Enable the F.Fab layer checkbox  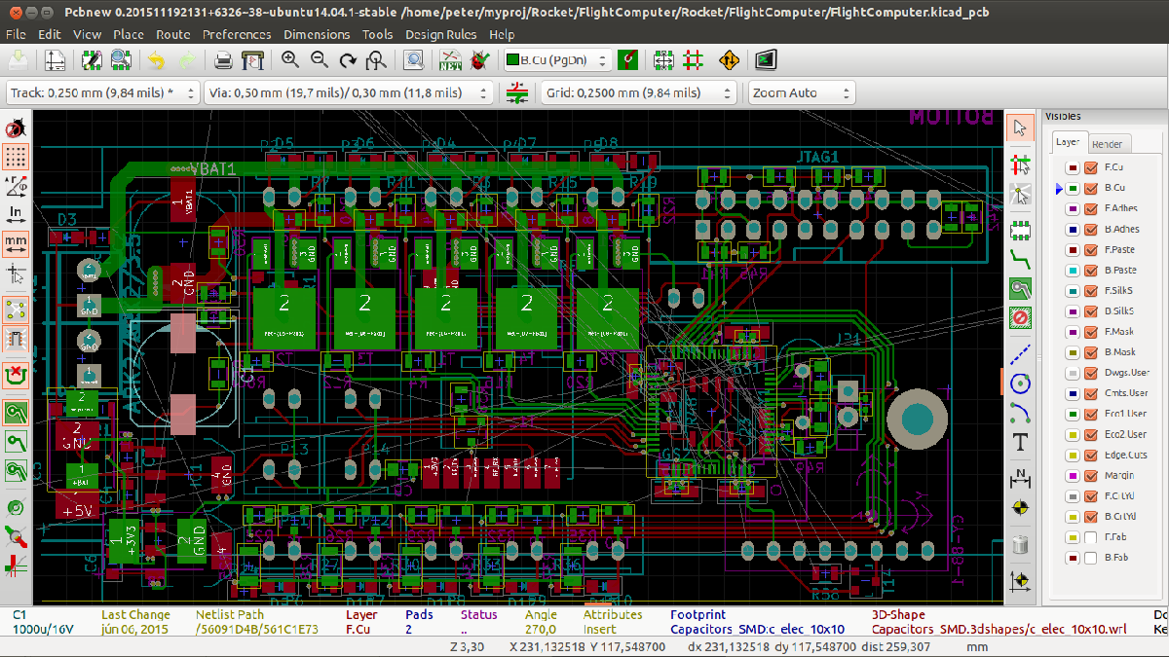pyautogui.click(x=1091, y=537)
